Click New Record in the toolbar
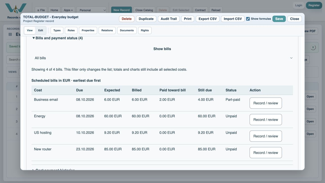This screenshot has width=325, height=183. (x=121, y=10)
